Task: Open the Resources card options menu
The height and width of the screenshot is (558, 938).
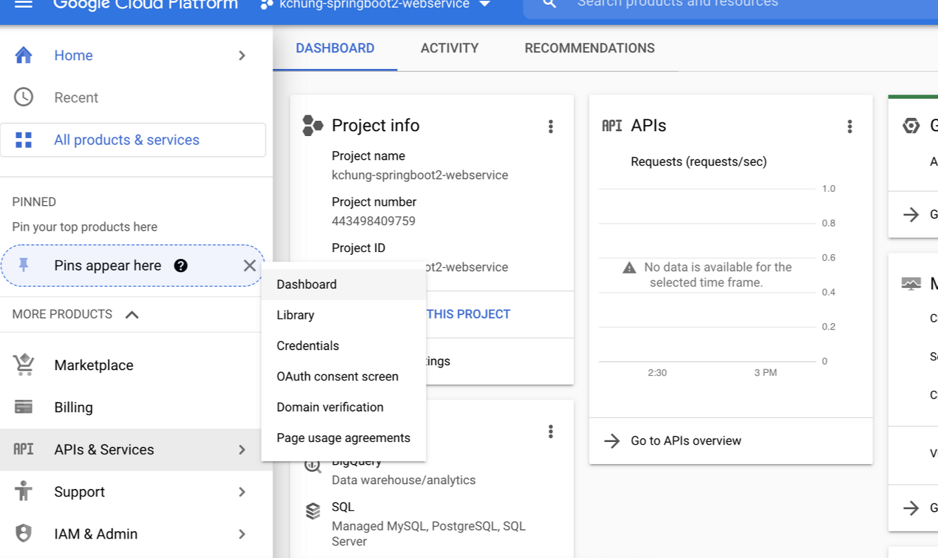Action: click(x=551, y=432)
